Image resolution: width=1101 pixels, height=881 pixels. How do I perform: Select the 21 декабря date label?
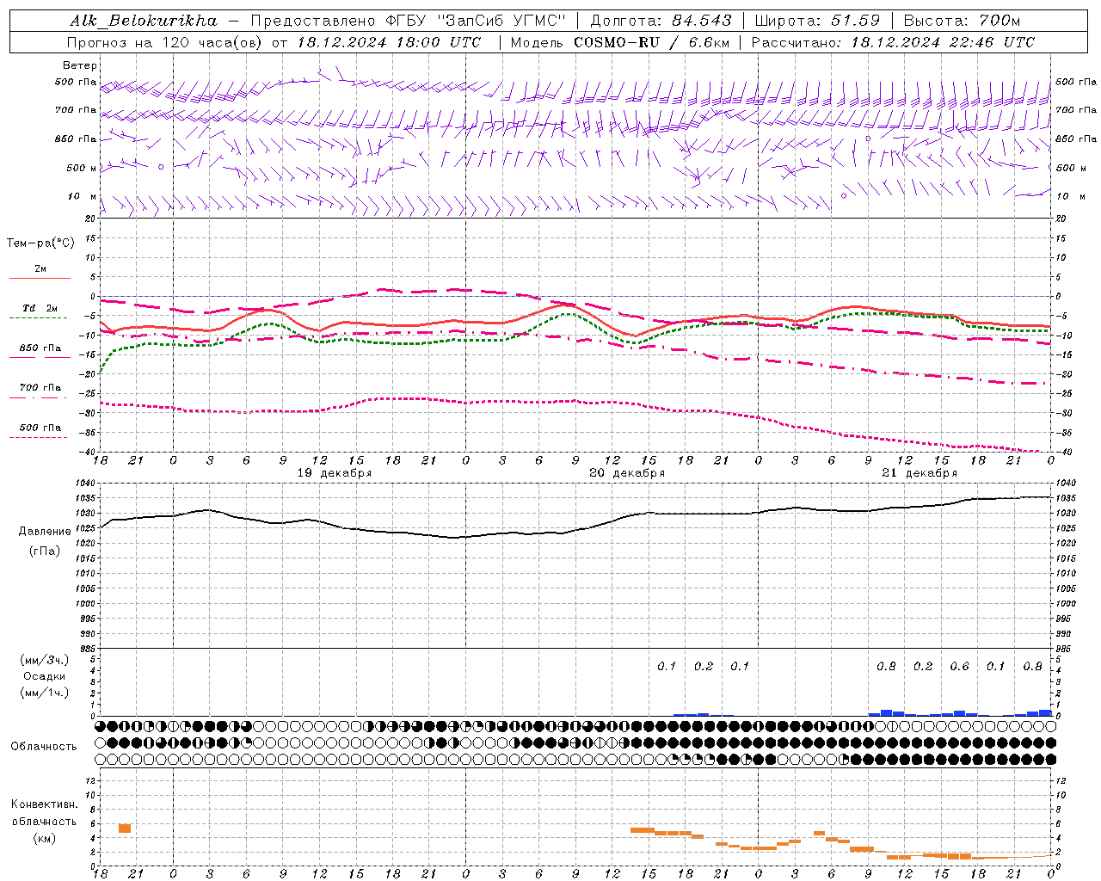(920, 473)
